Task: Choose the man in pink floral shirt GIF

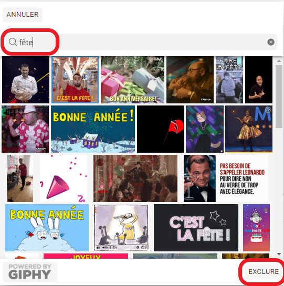Action: (25, 129)
